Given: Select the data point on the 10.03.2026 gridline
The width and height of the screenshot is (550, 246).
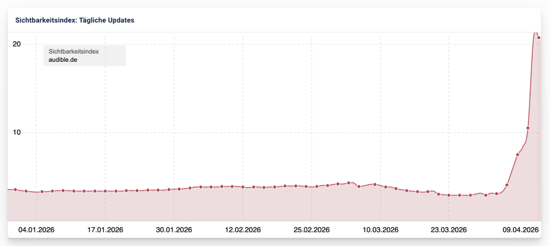Looking at the screenshot, I should point(375,184).
